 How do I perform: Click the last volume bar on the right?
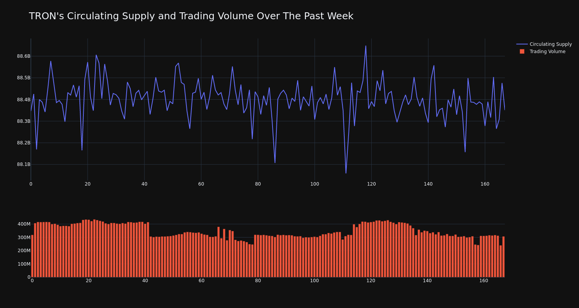(503, 257)
